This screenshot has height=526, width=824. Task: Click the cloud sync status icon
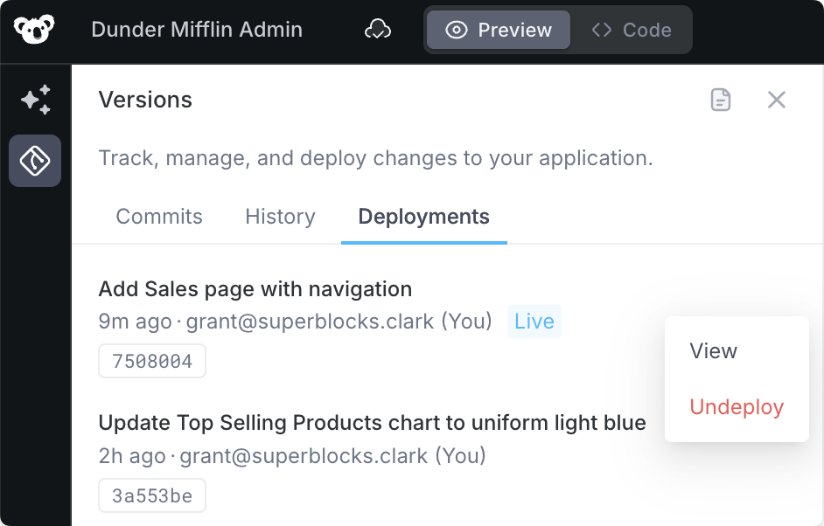(x=377, y=30)
